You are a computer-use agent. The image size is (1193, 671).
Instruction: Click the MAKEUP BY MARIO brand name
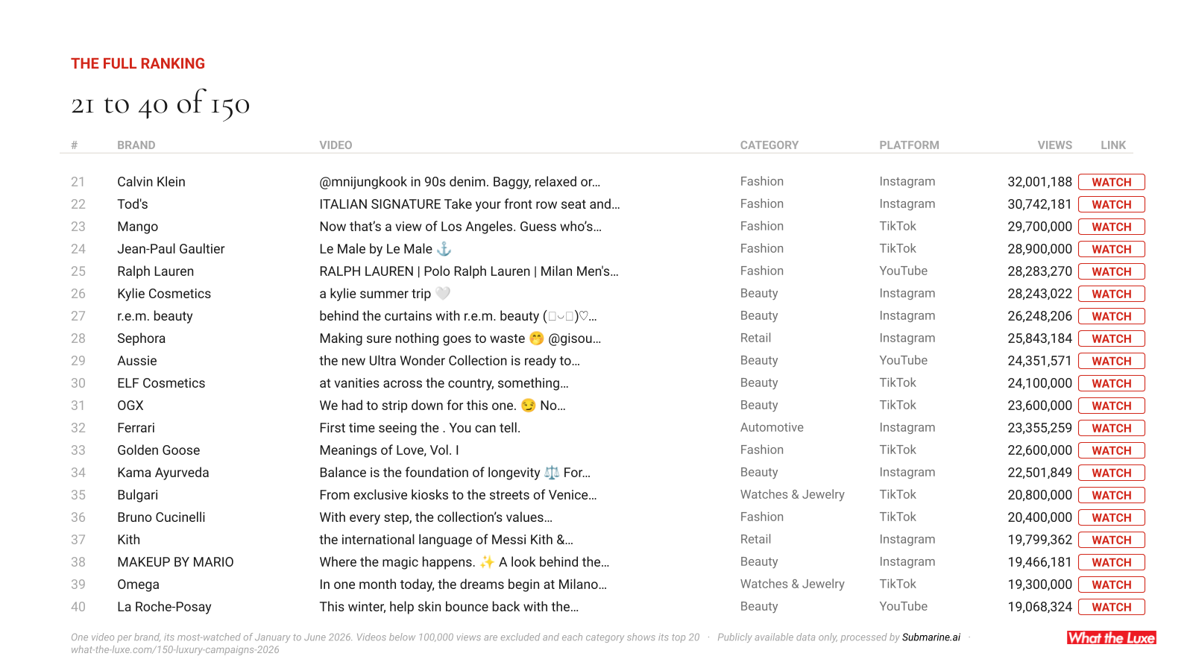[175, 562]
